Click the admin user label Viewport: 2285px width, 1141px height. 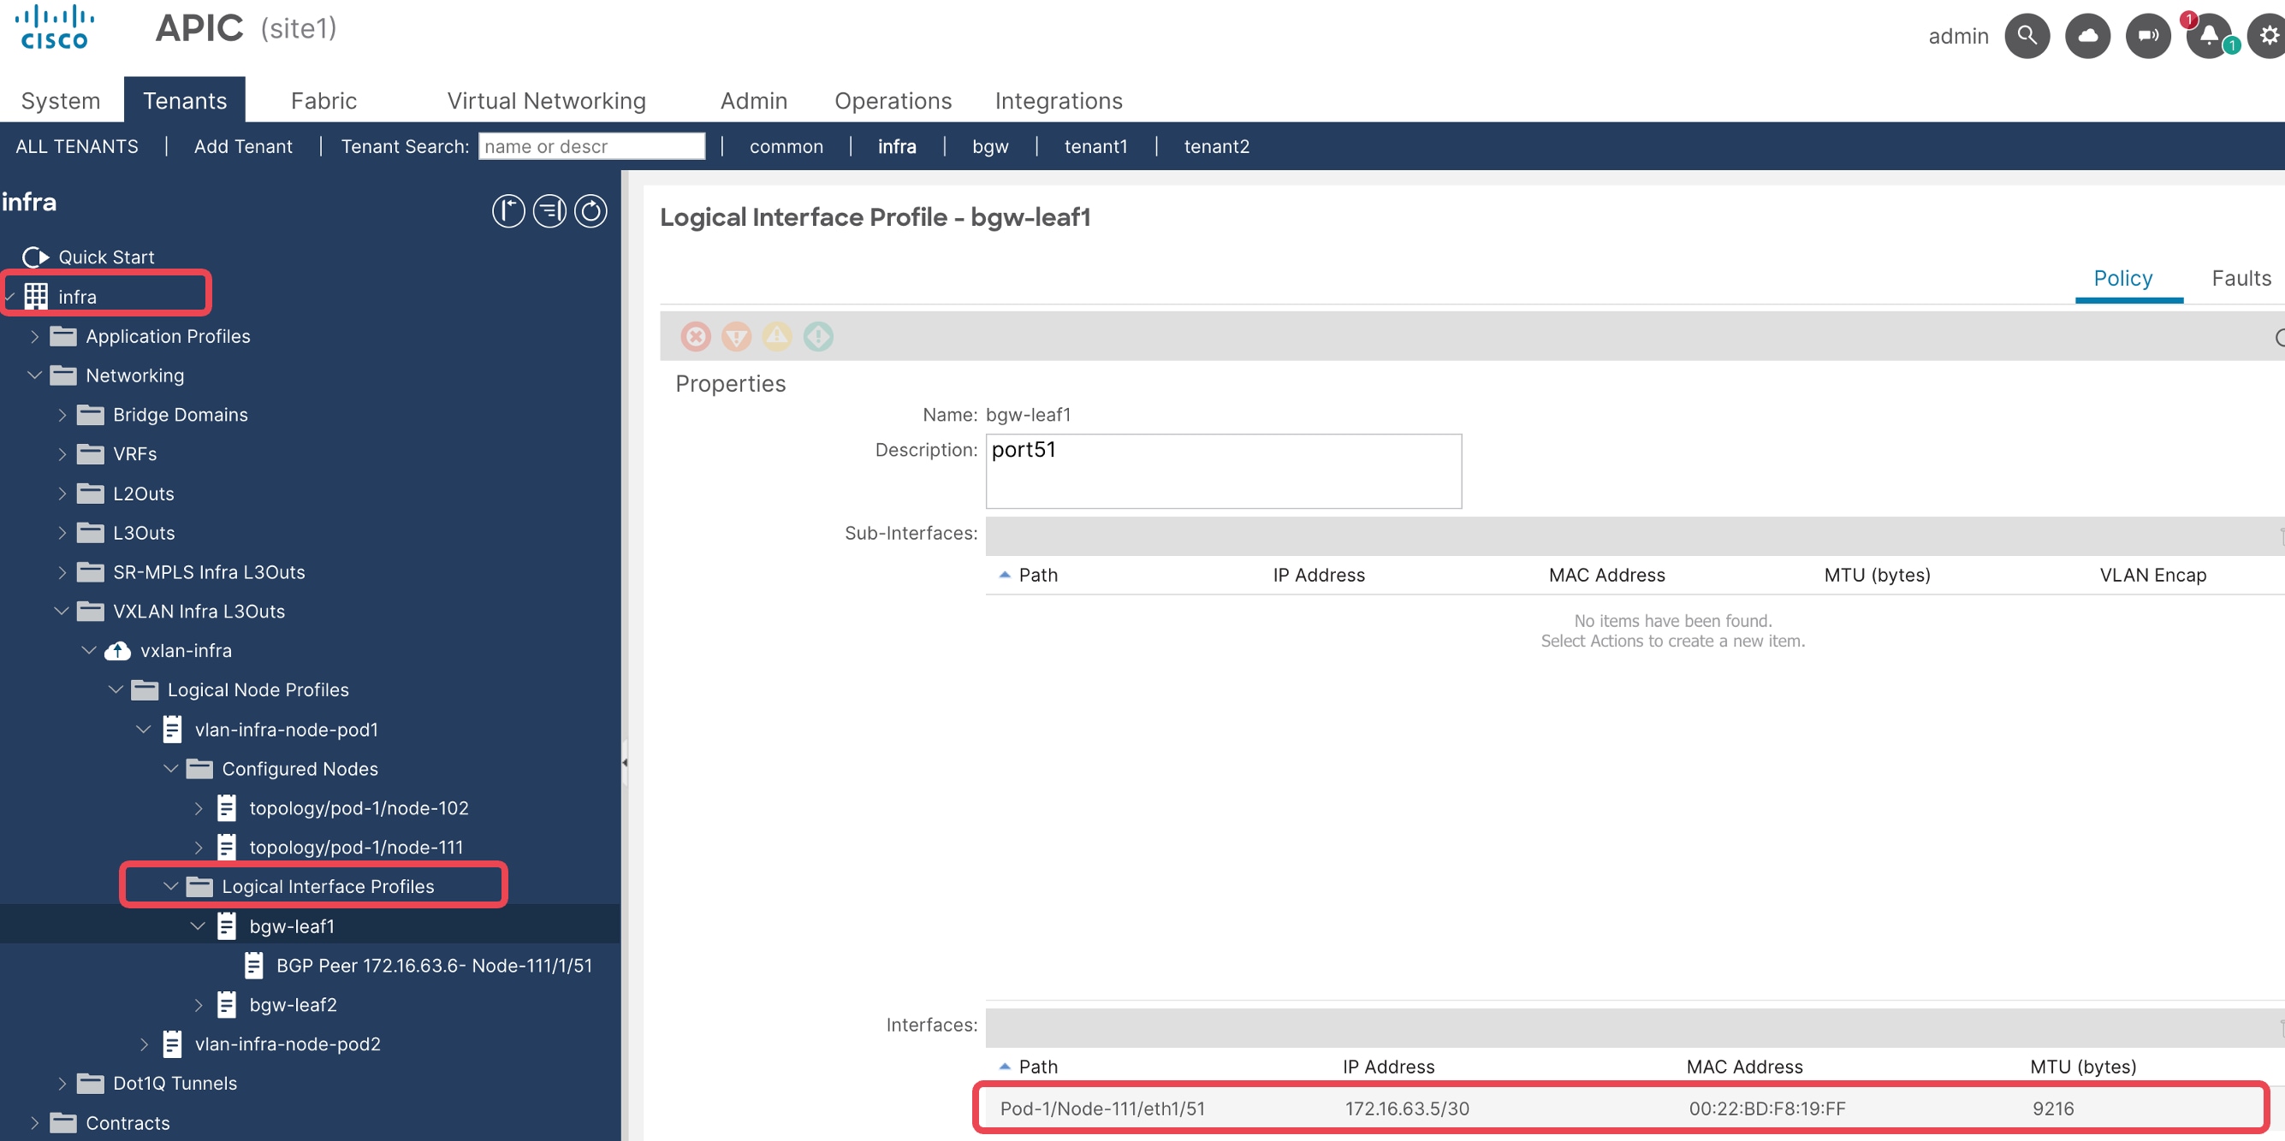pyautogui.click(x=1958, y=35)
